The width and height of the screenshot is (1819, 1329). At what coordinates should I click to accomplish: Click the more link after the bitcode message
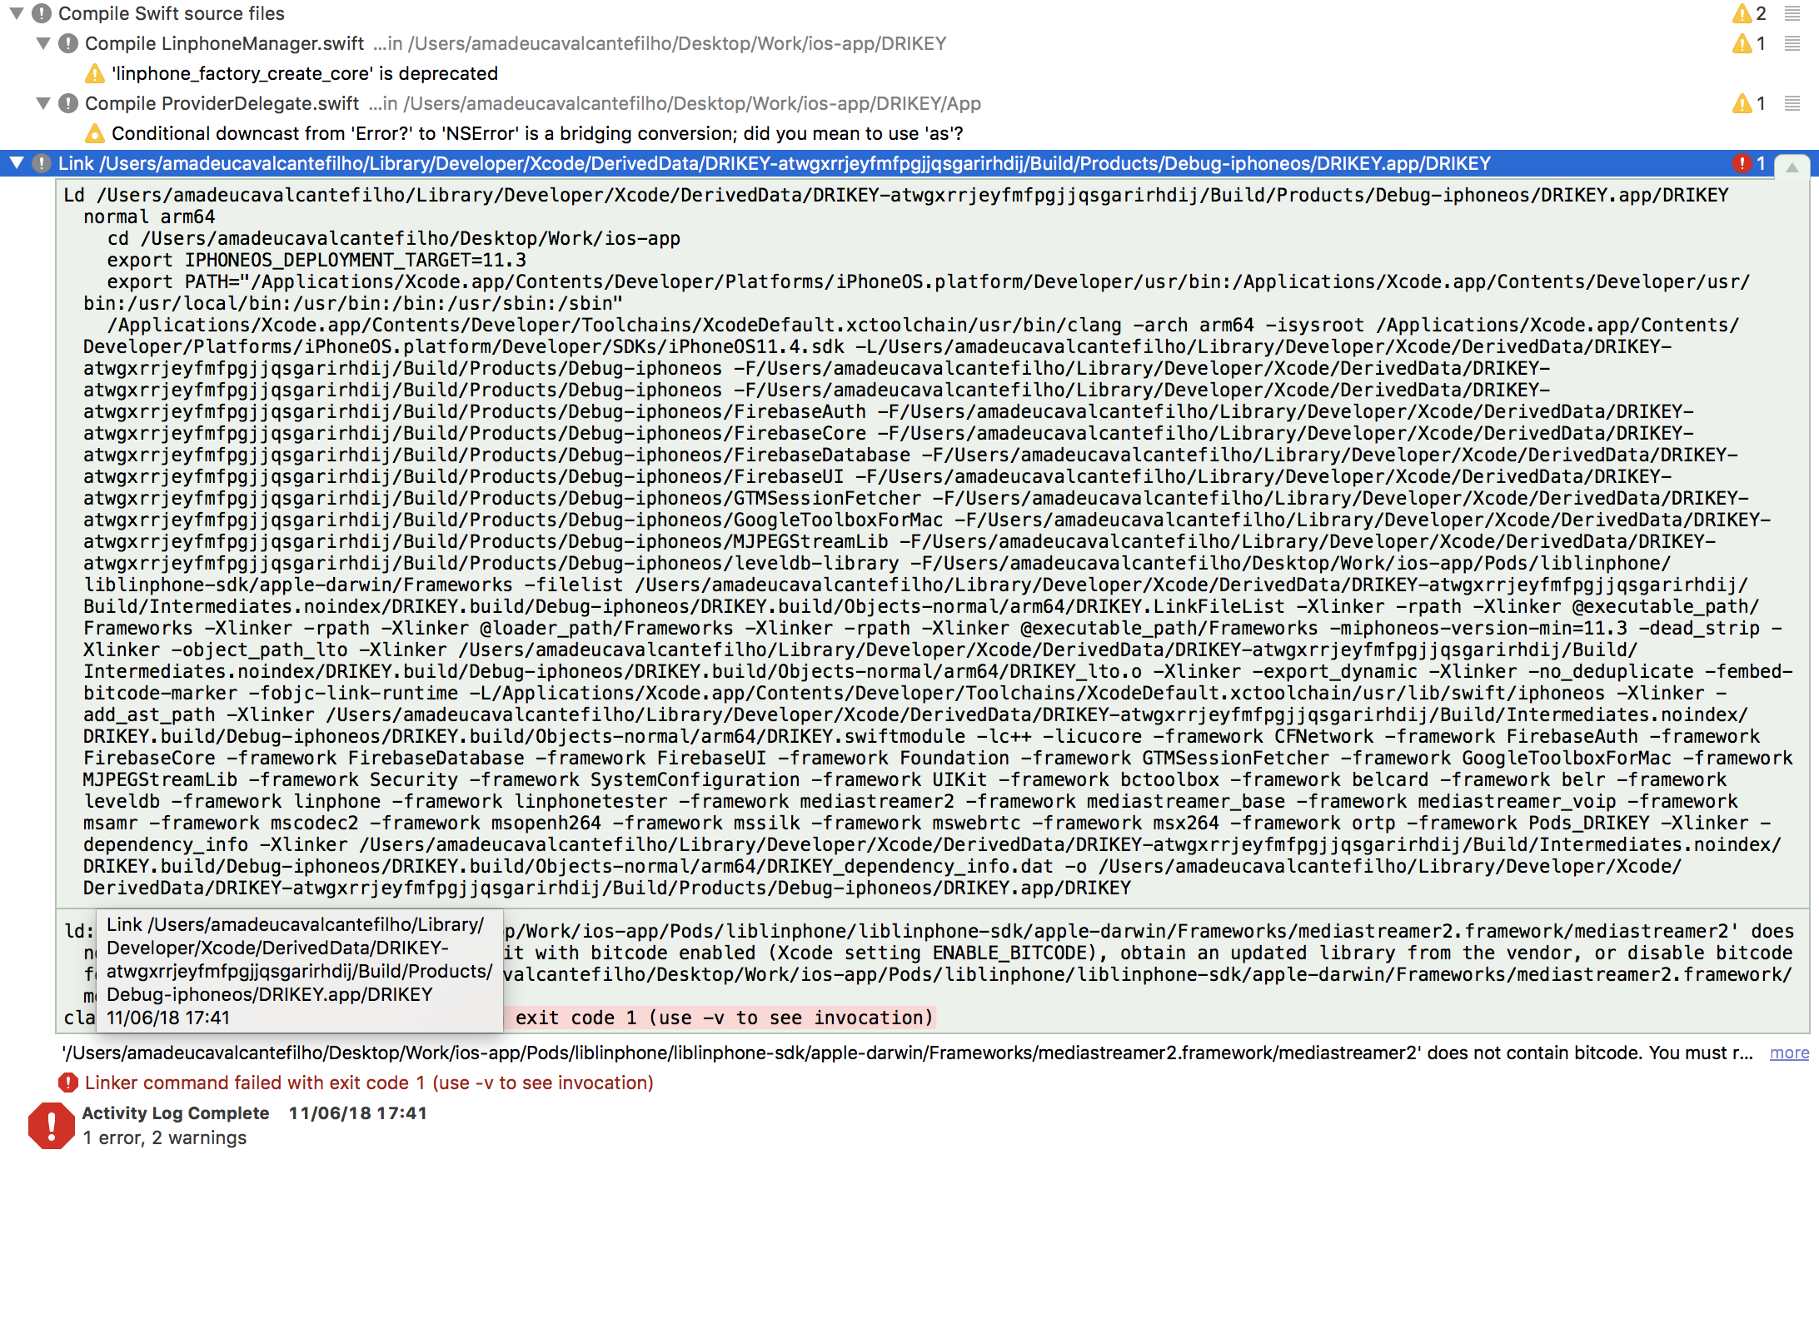(x=1788, y=1053)
